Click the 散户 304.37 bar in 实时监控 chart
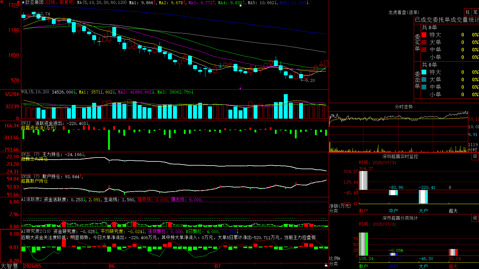Image resolution: width=479 pixels, height=269 pixels. pyautogui.click(x=363, y=180)
